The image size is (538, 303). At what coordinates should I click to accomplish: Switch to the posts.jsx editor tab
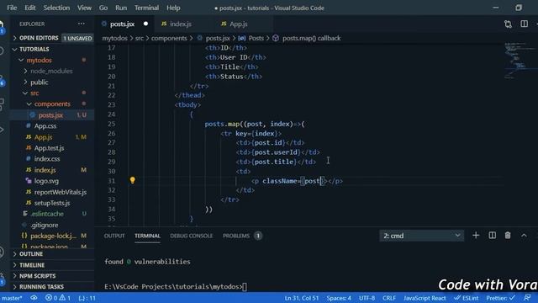(x=122, y=24)
